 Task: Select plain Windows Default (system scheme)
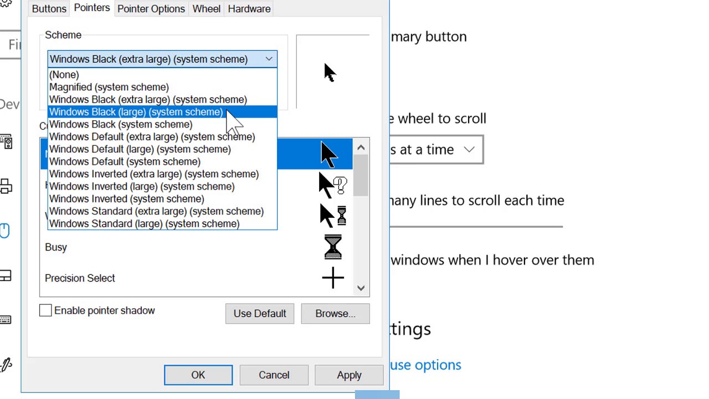coord(162,162)
